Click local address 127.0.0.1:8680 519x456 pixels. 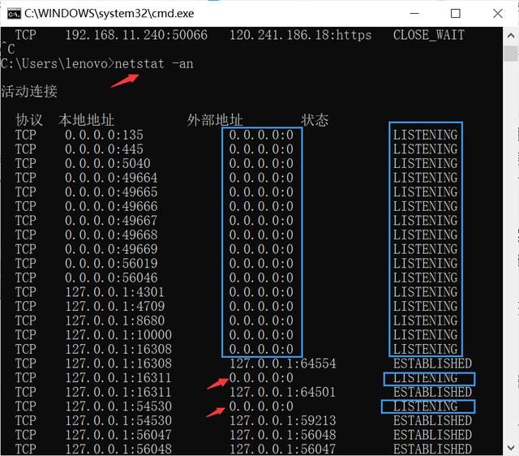pos(115,320)
